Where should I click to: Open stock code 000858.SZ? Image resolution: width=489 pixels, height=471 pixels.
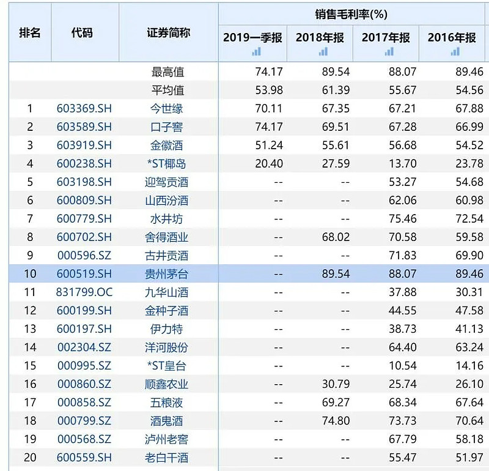[x=84, y=402]
